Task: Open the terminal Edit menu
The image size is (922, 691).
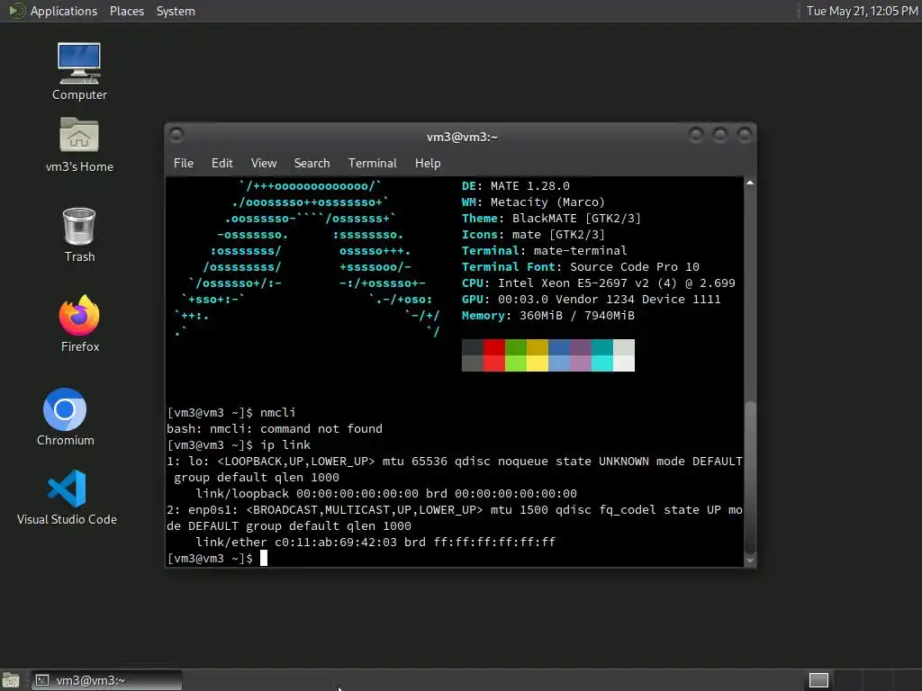Action: (x=221, y=164)
